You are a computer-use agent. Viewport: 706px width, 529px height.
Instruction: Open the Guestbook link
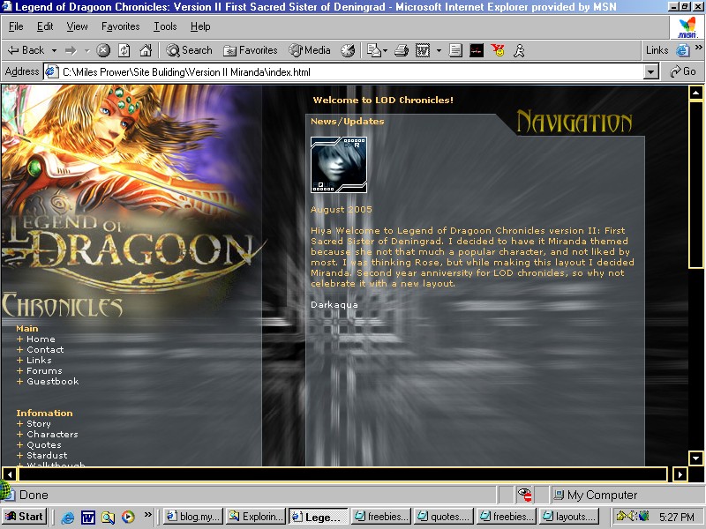[x=53, y=382]
